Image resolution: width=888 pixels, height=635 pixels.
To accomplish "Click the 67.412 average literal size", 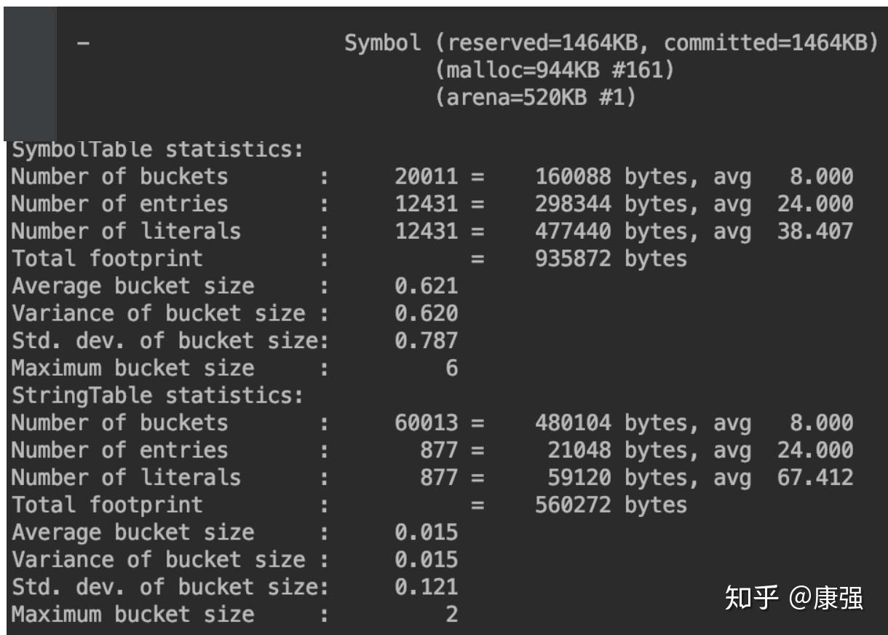I will click(814, 478).
